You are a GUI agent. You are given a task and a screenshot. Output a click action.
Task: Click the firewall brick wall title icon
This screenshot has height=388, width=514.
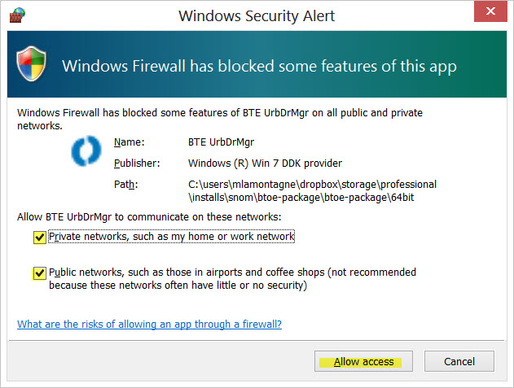tap(17, 15)
